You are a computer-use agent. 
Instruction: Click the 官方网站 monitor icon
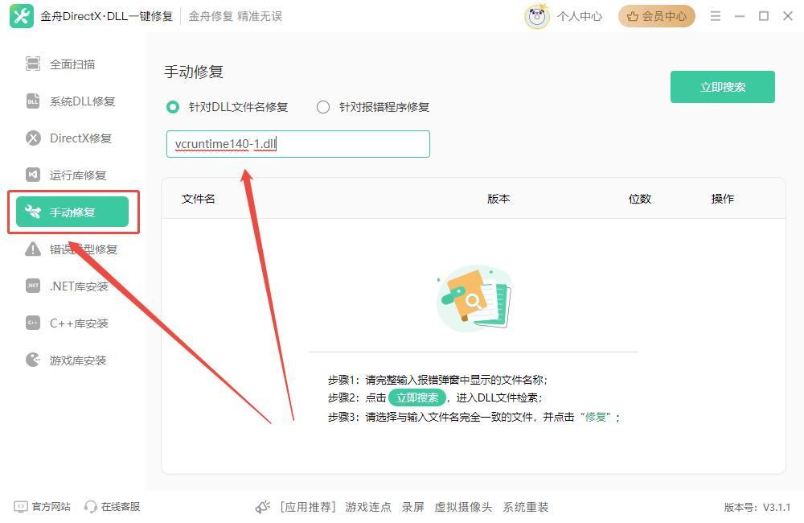point(21,507)
